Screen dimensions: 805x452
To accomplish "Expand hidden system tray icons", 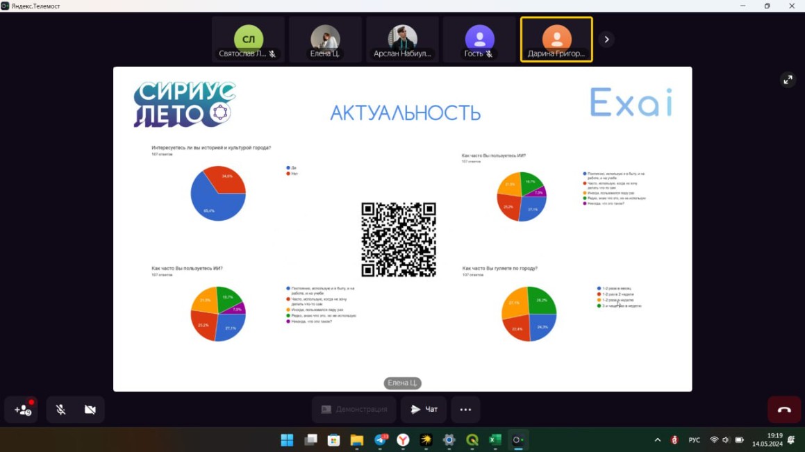I will [657, 440].
